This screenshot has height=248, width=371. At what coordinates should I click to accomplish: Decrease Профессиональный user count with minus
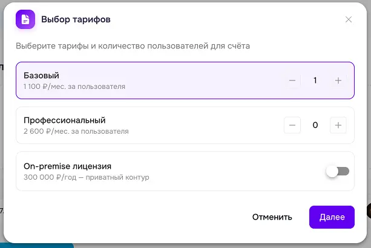coord(292,125)
